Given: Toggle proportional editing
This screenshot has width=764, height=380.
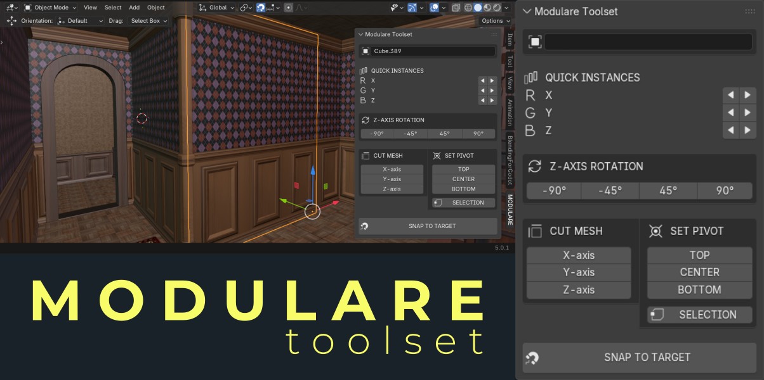Looking at the screenshot, I should 288,8.
